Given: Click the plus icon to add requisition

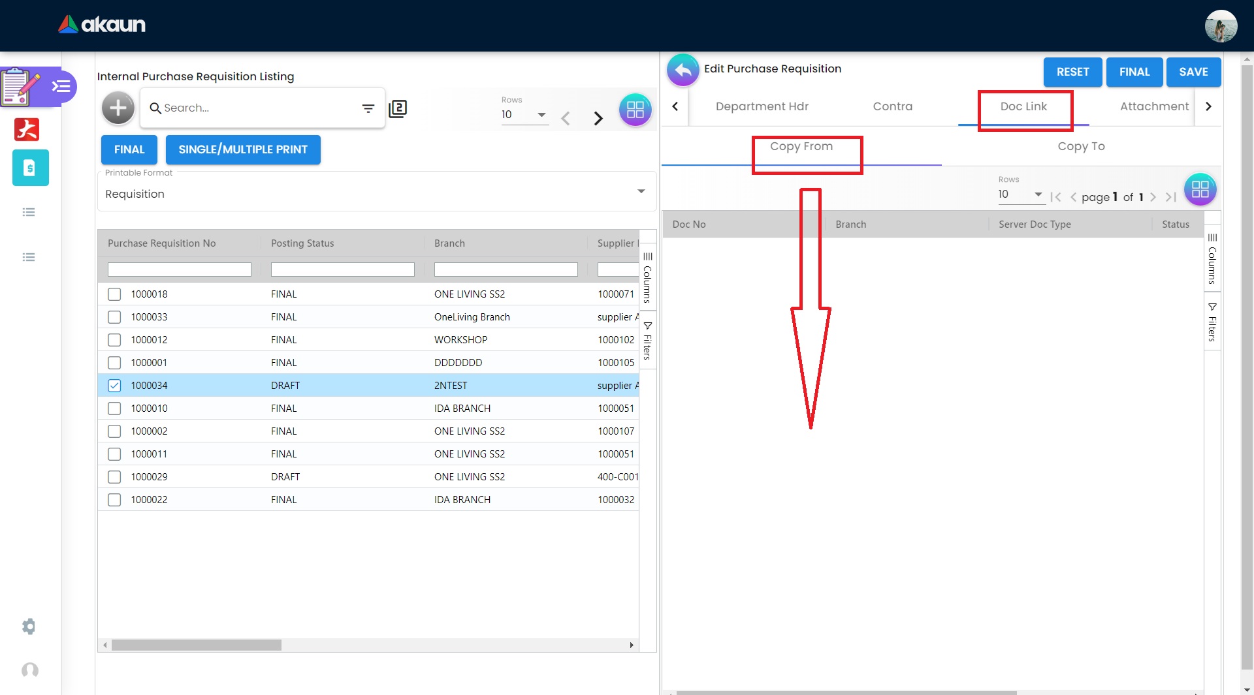Looking at the screenshot, I should point(118,108).
